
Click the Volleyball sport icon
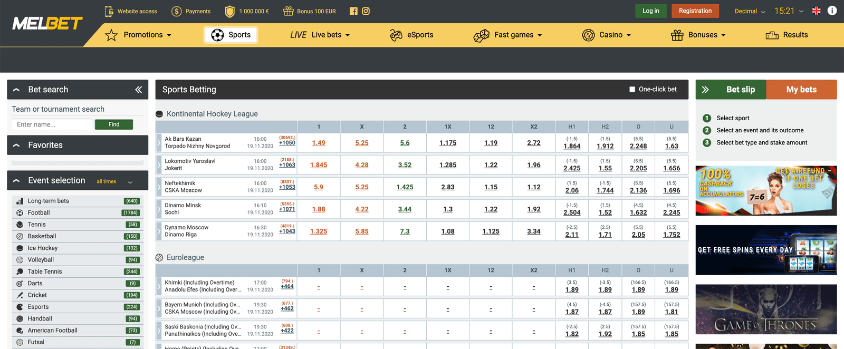coord(20,260)
